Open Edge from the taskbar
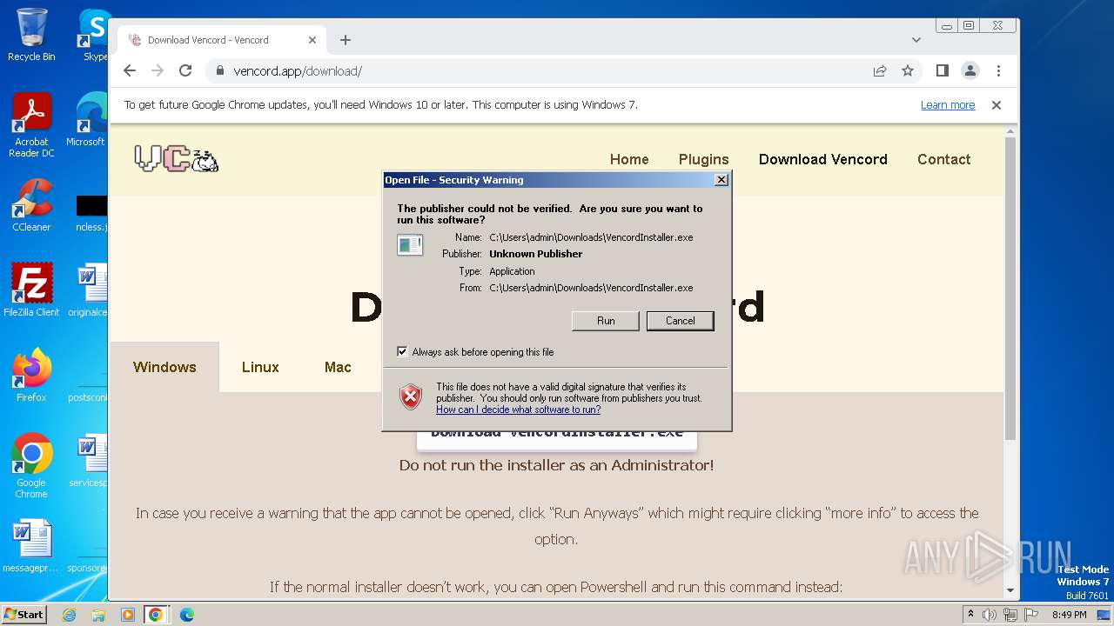Screen dimensions: 1114x626 click(187, 615)
